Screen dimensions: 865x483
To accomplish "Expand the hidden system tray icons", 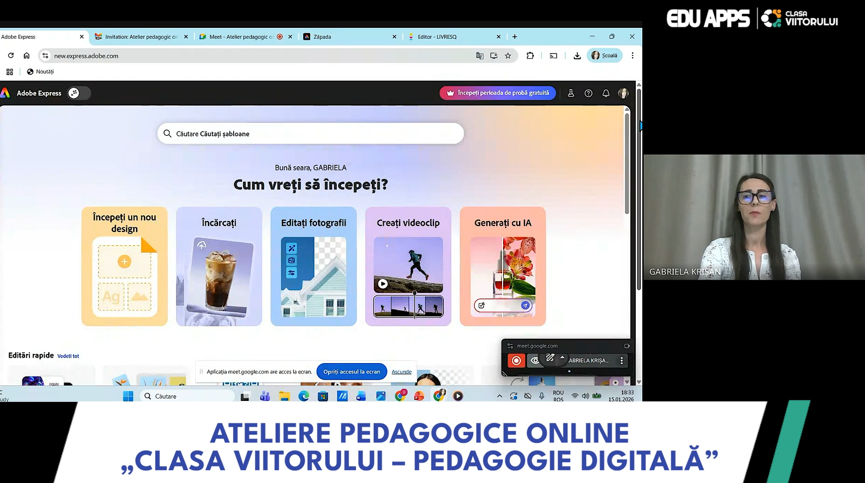I will pyautogui.click(x=499, y=396).
